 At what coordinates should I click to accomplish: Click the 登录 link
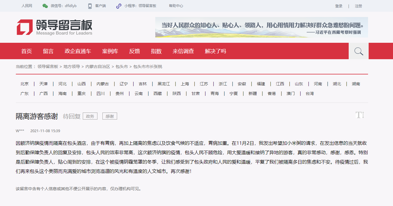coord(339,6)
